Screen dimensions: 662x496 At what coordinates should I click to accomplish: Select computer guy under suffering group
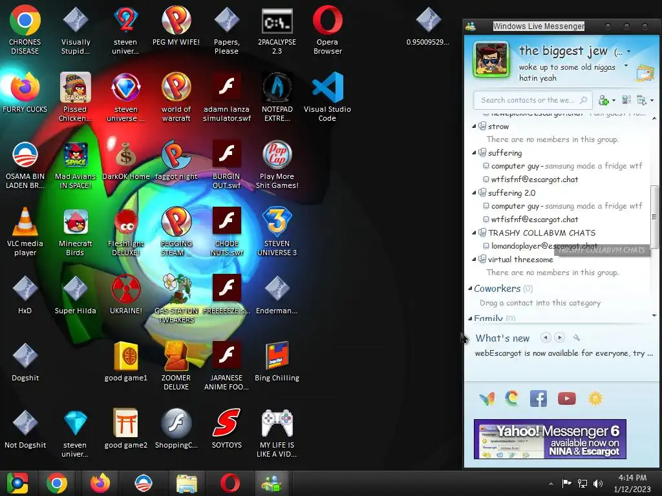point(562,166)
